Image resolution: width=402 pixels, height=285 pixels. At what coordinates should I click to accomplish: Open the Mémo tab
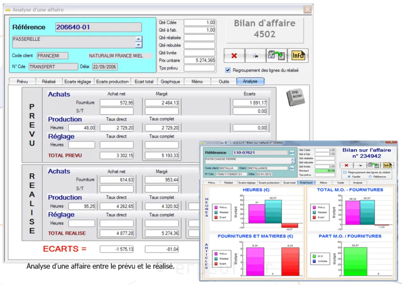197,81
